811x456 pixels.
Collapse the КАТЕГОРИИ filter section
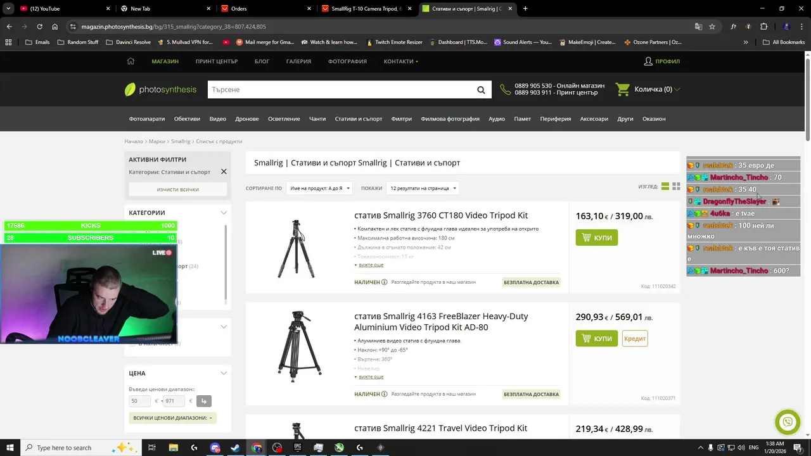tap(224, 213)
